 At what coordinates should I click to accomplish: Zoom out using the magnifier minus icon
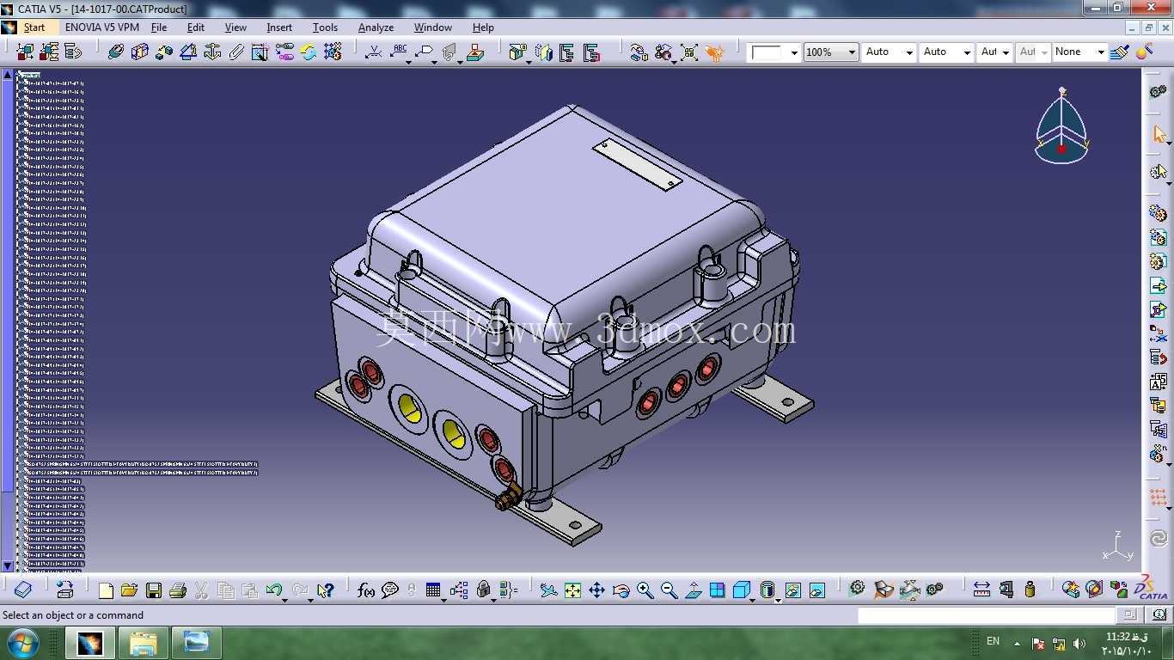pyautogui.click(x=670, y=590)
